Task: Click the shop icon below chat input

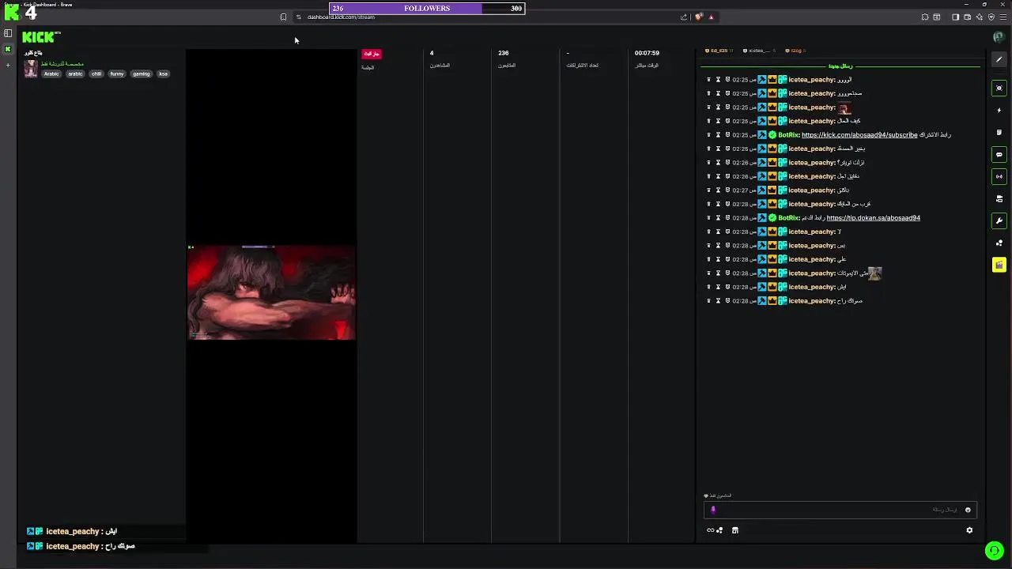Action: tap(734, 530)
